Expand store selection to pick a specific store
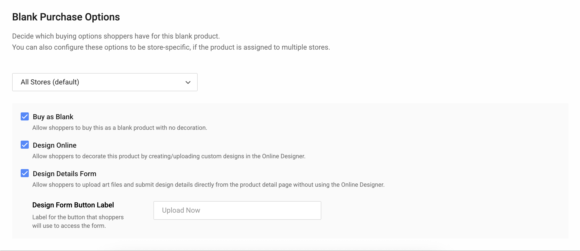The image size is (580, 251). click(104, 82)
